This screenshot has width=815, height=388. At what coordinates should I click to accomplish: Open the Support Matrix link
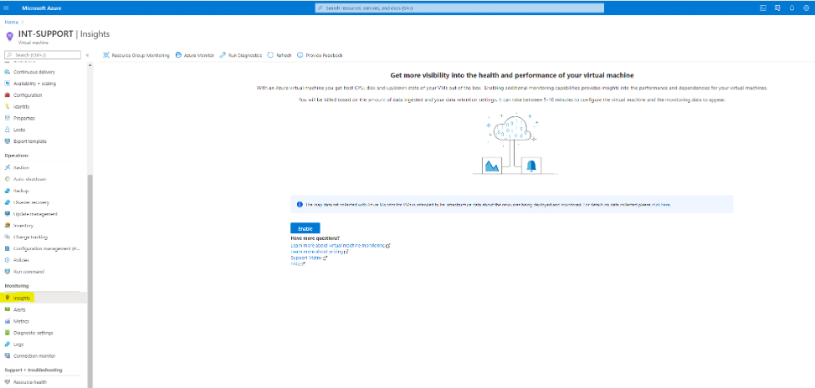click(x=306, y=258)
